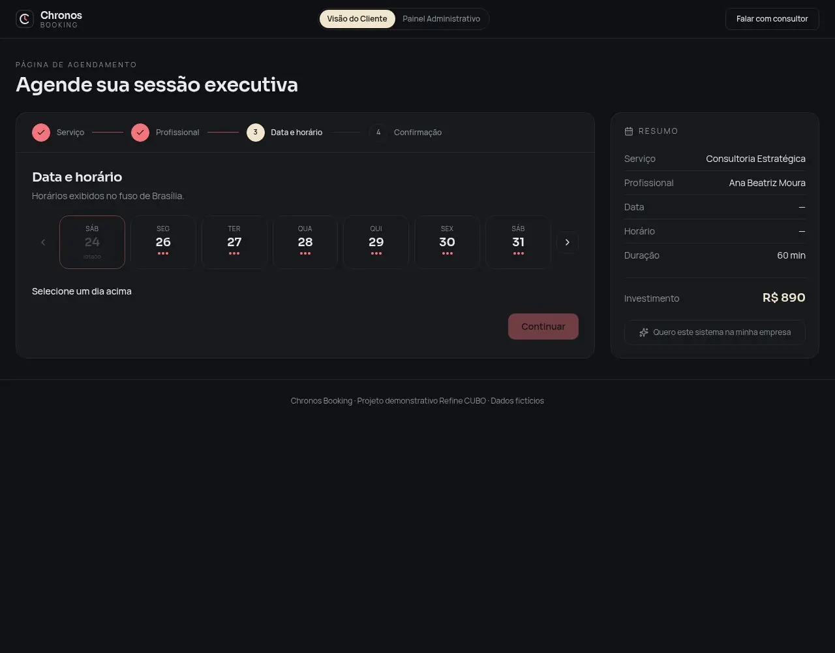Show previous dates with left chevron
Viewport: 835px width, 653px height.
[43, 242]
